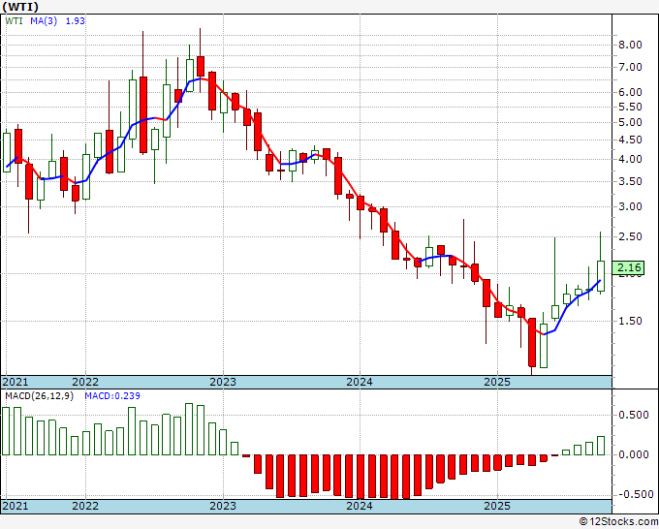Screen dimensions: 659x529
Task: Click the MACD(26,12,9) indicator label
Action: click(39, 396)
